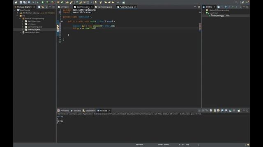Close the dataTypes.java editor tab
This screenshot has height=147, width=263.
pyautogui.click(x=92, y=7)
